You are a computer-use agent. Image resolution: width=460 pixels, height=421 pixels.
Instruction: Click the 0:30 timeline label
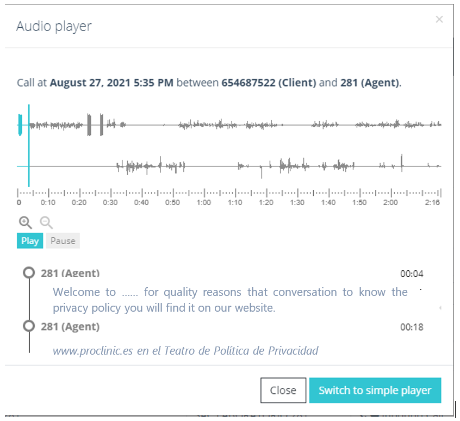pos(110,202)
